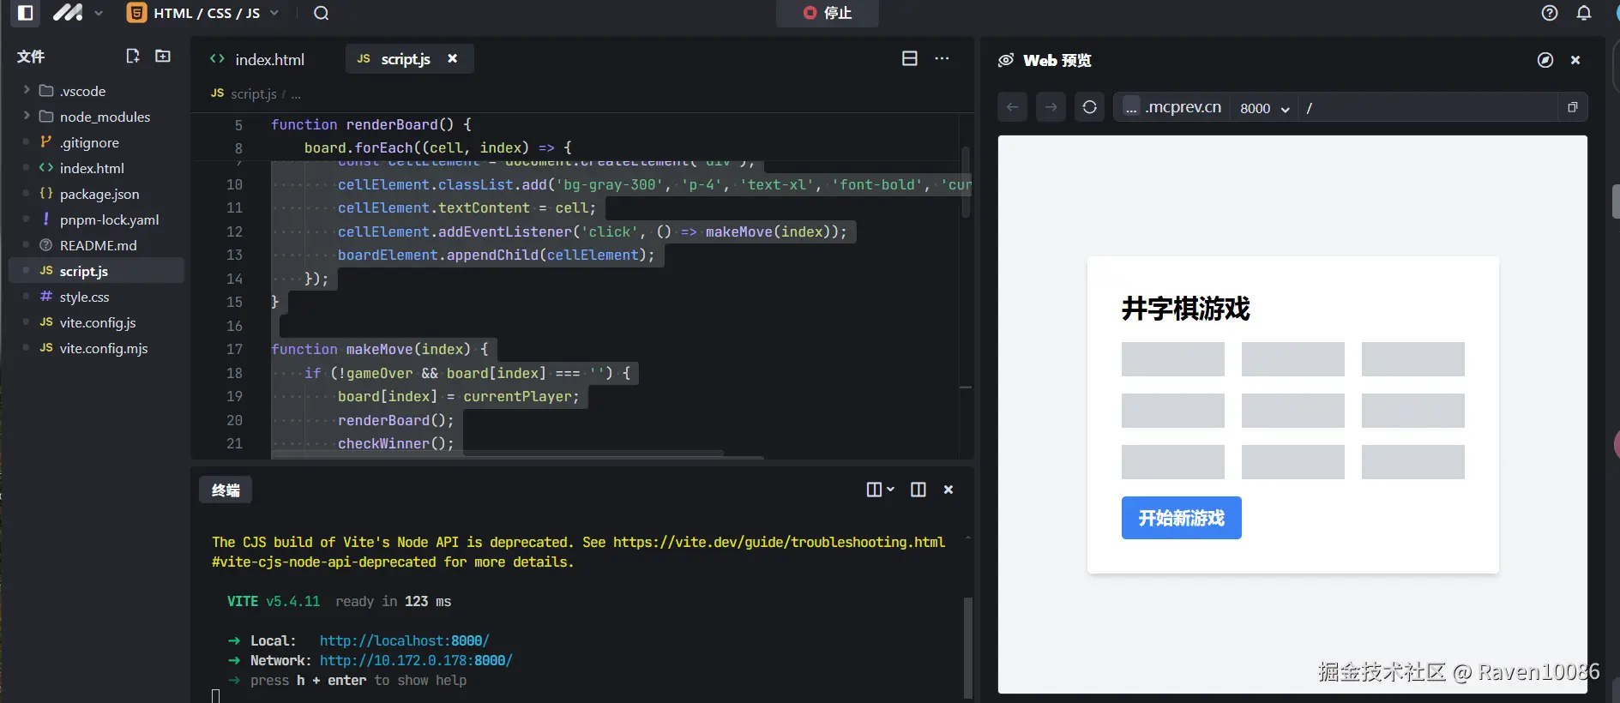1620x703 pixels.
Task: Open the .gitignore file
Action: click(96, 142)
